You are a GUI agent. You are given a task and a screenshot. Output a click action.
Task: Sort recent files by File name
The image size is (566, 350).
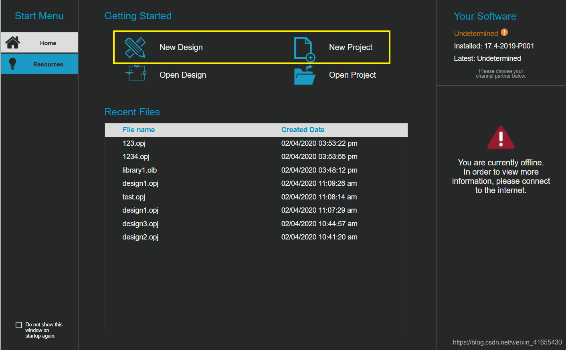point(138,130)
